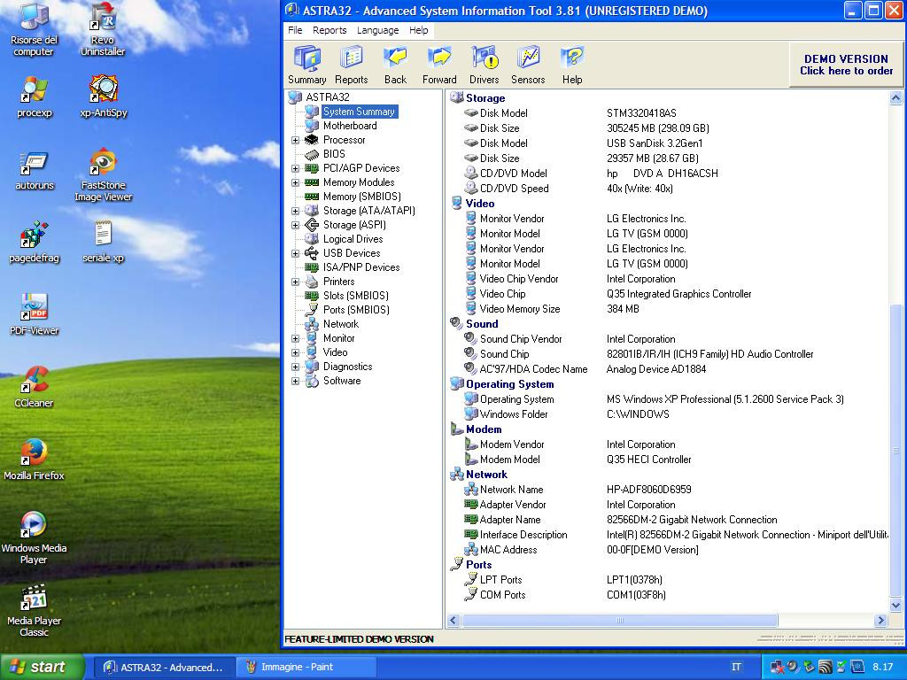Expand the Memory Modules tree node
Viewport: 907px width, 680px height.
coord(296,182)
